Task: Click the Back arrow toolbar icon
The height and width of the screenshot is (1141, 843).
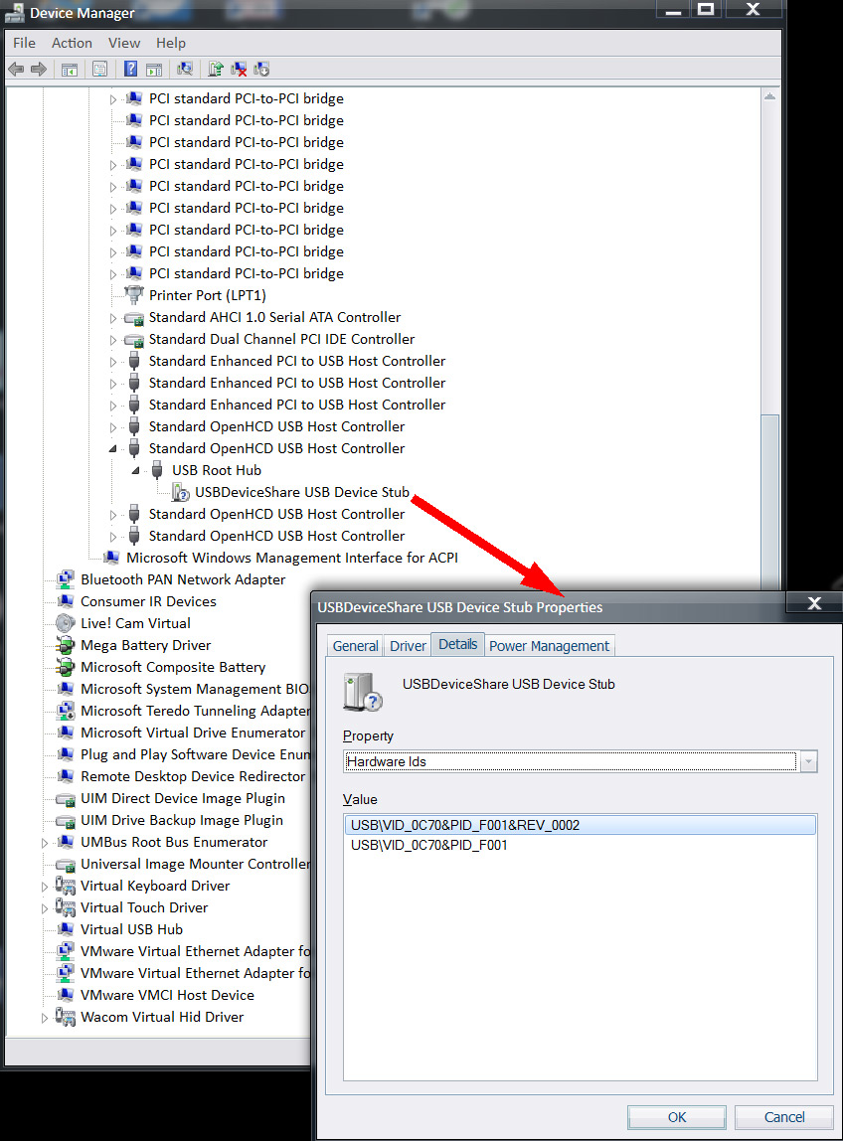Action: pyautogui.click(x=15, y=70)
